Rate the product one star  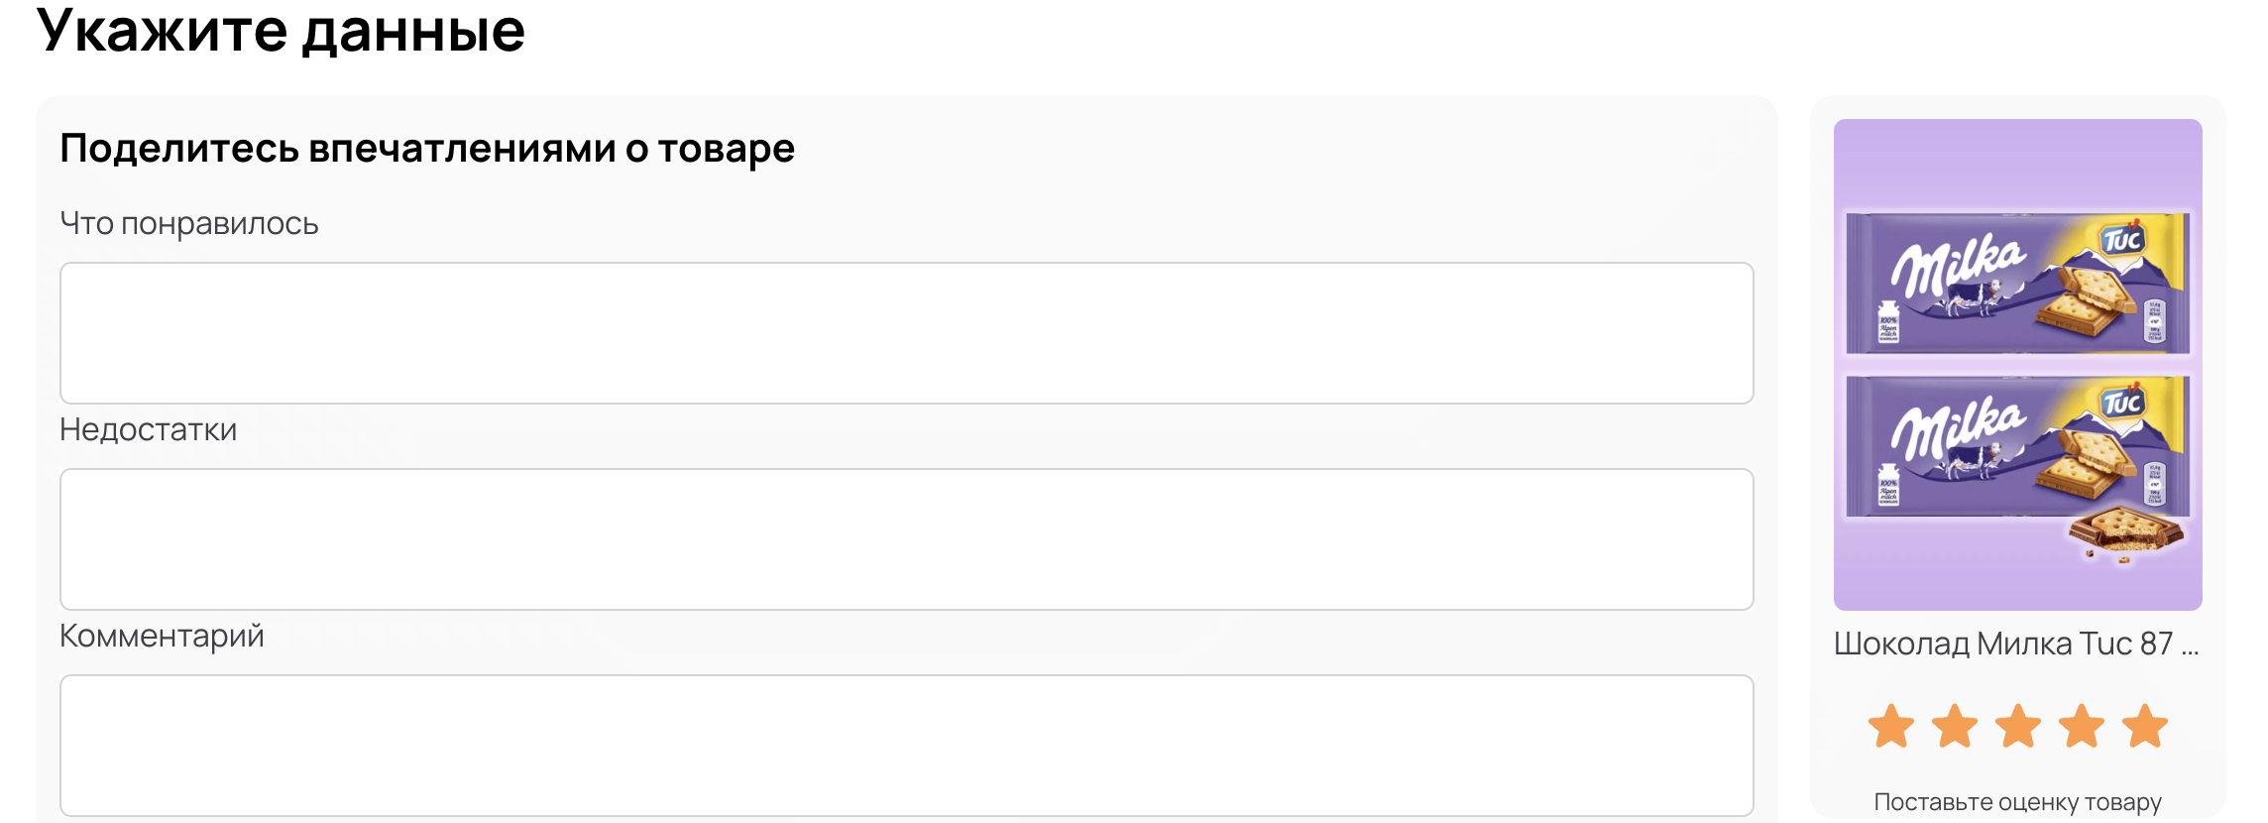click(x=1891, y=726)
